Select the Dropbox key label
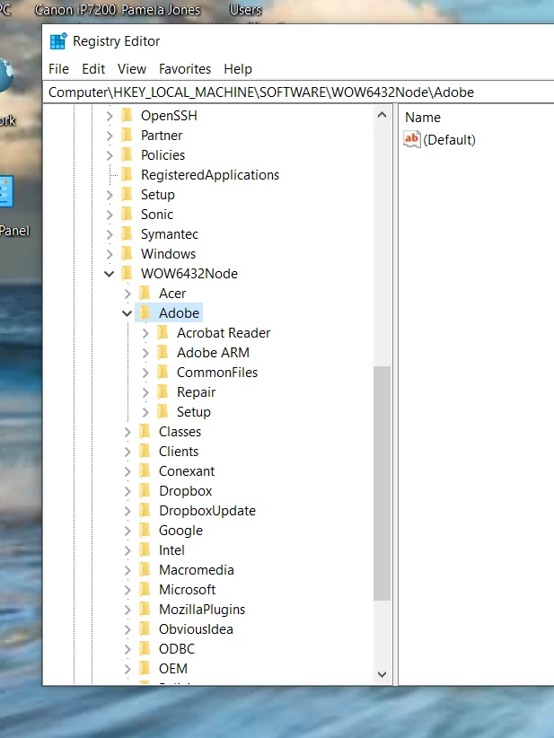 [186, 491]
